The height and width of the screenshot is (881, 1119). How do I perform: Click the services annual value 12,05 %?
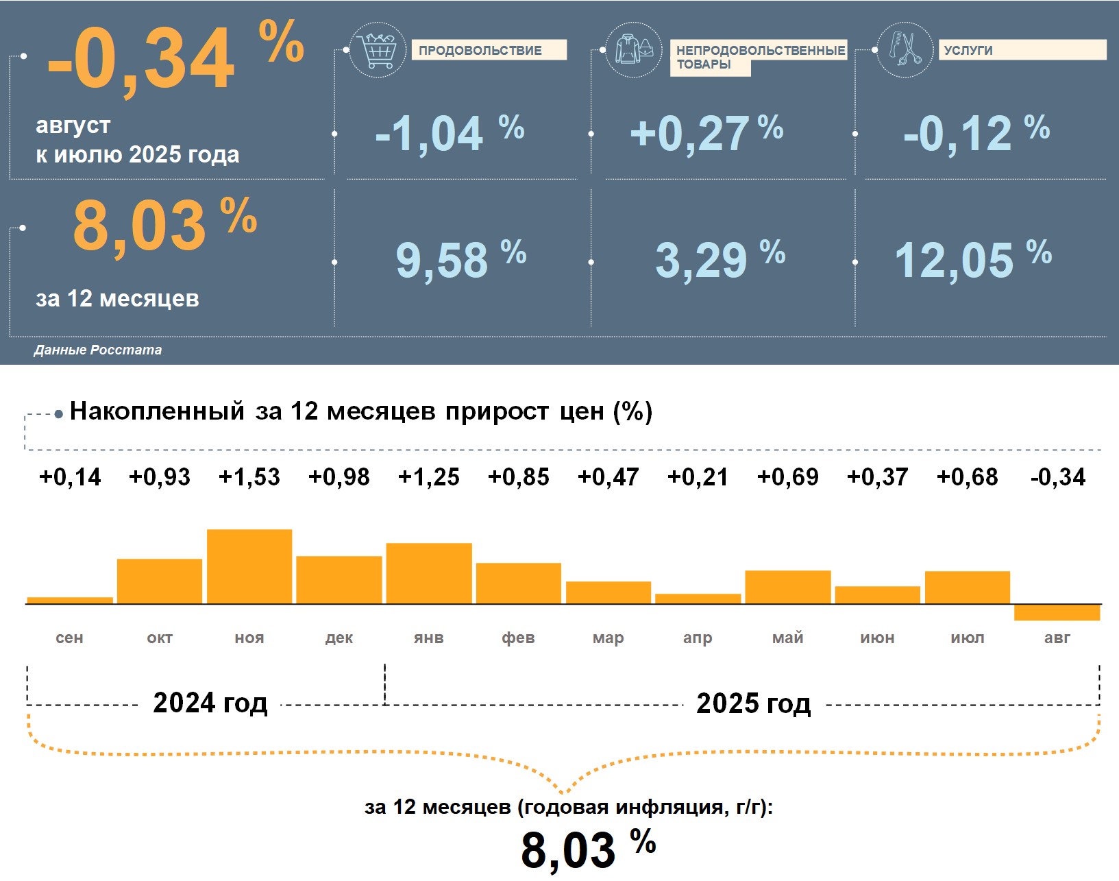[x=972, y=260]
